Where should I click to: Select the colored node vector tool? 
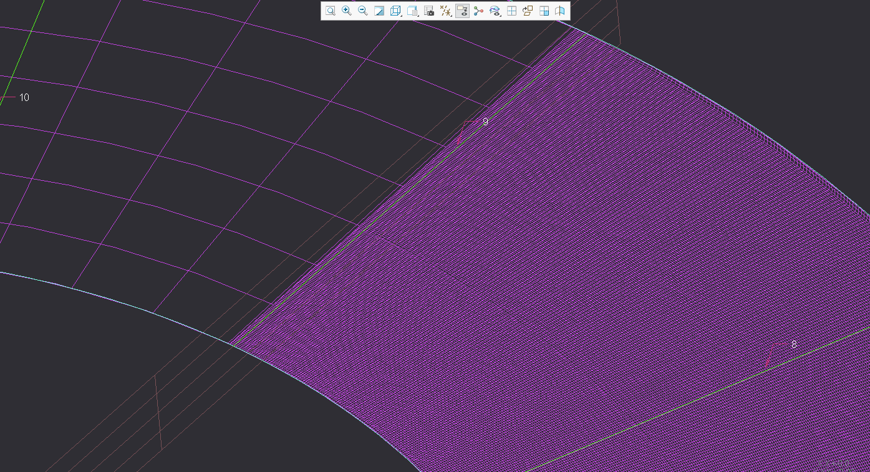tap(478, 11)
